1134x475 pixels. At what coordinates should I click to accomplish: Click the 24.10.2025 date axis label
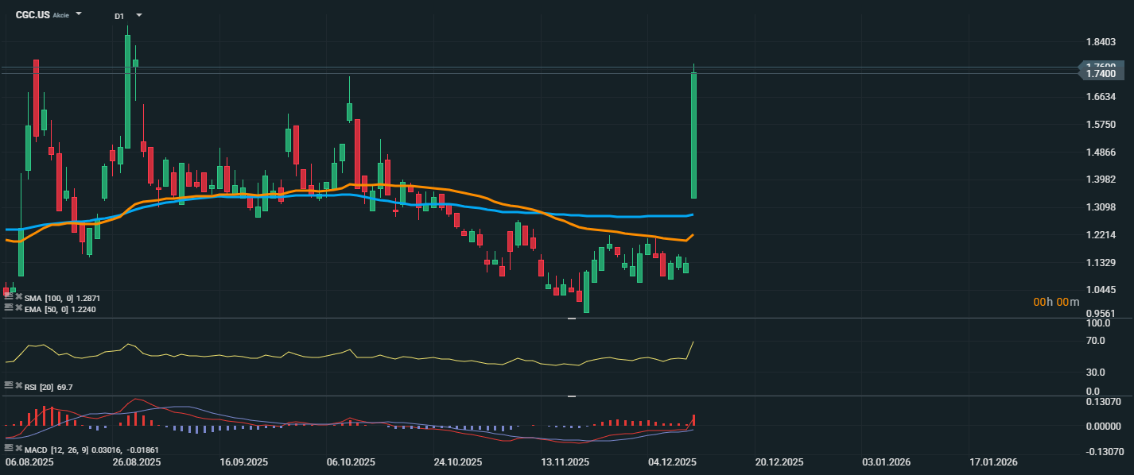[x=458, y=461]
